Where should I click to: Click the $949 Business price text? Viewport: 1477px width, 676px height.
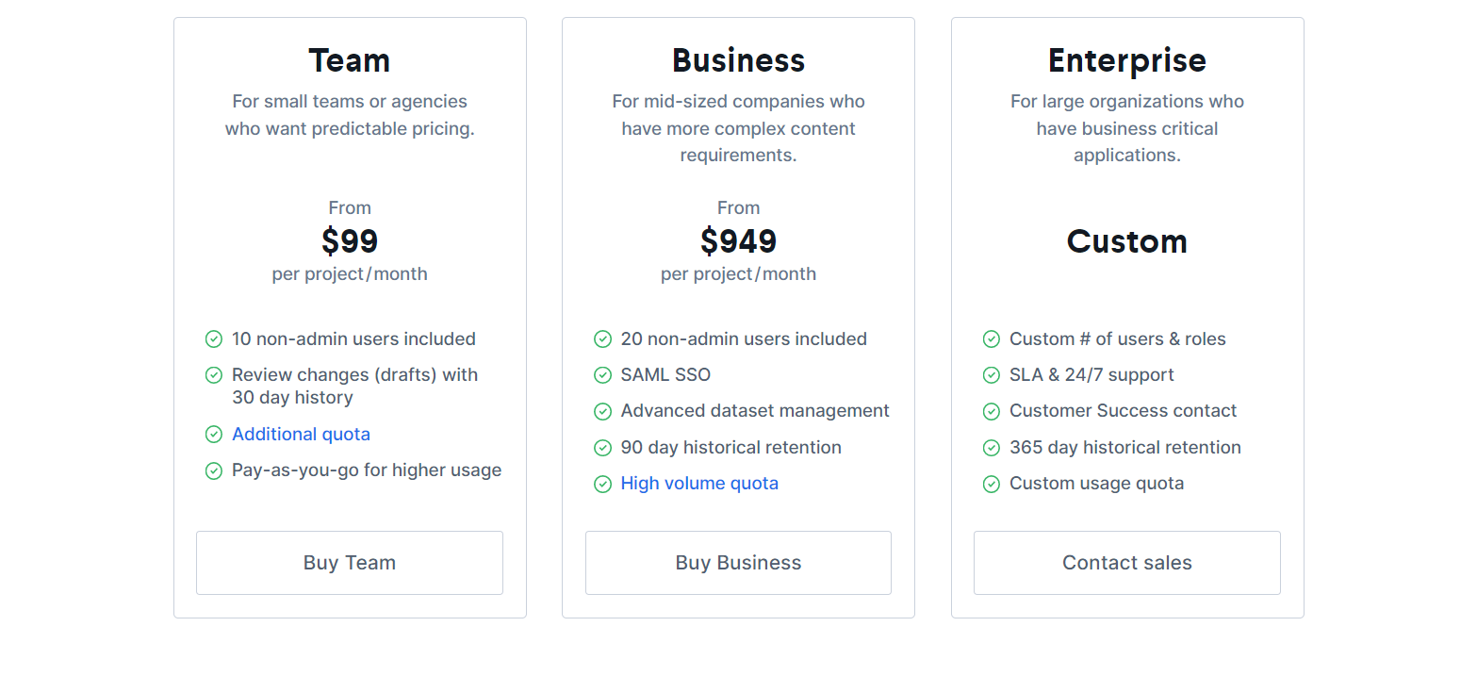(738, 241)
